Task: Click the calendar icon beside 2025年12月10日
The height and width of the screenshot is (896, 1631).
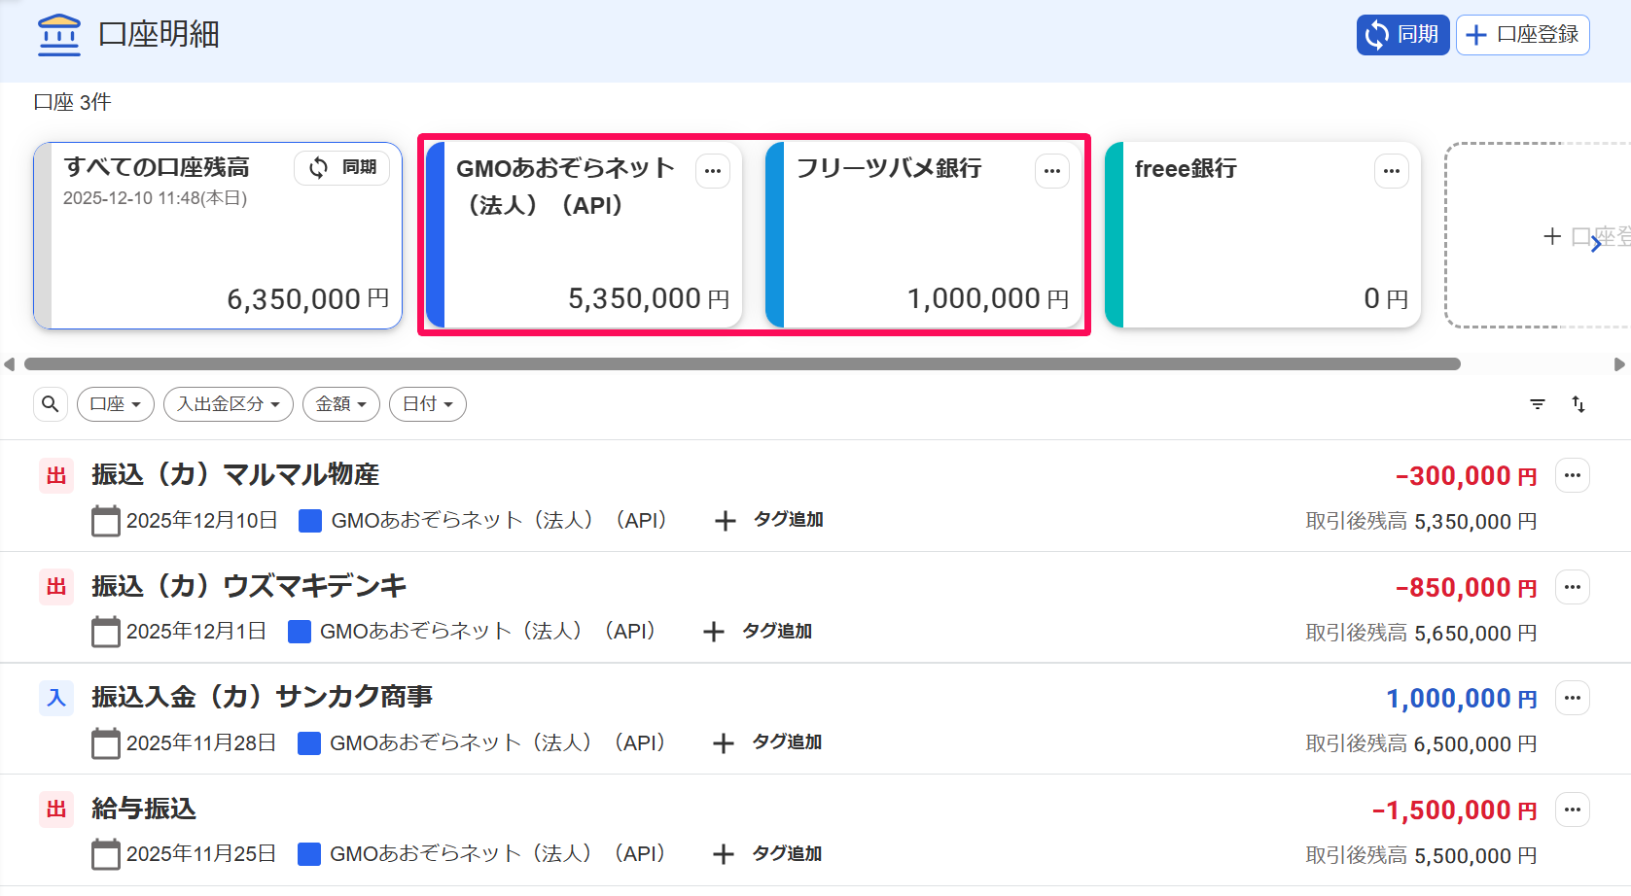Action: pyautogui.click(x=105, y=521)
